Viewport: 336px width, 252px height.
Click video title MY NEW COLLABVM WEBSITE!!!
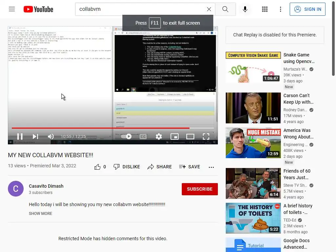[x=51, y=155]
